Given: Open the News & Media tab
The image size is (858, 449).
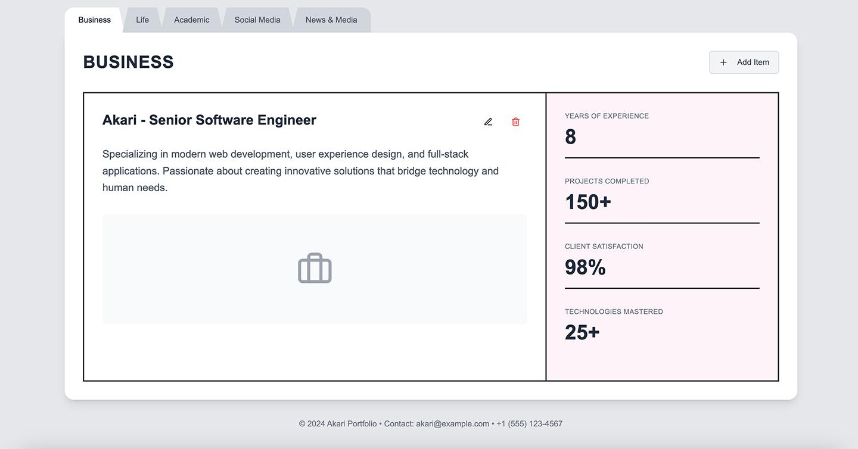Looking at the screenshot, I should (331, 20).
